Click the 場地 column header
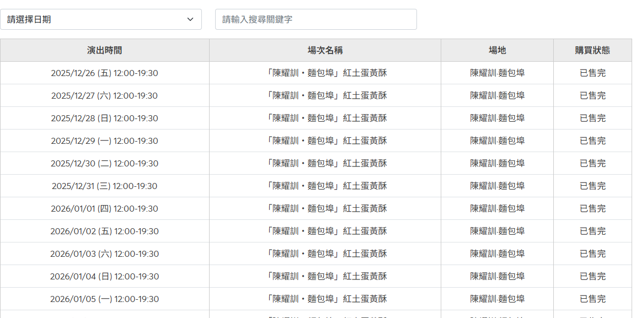 point(497,50)
